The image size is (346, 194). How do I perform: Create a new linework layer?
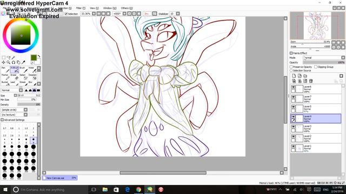coord(300,76)
